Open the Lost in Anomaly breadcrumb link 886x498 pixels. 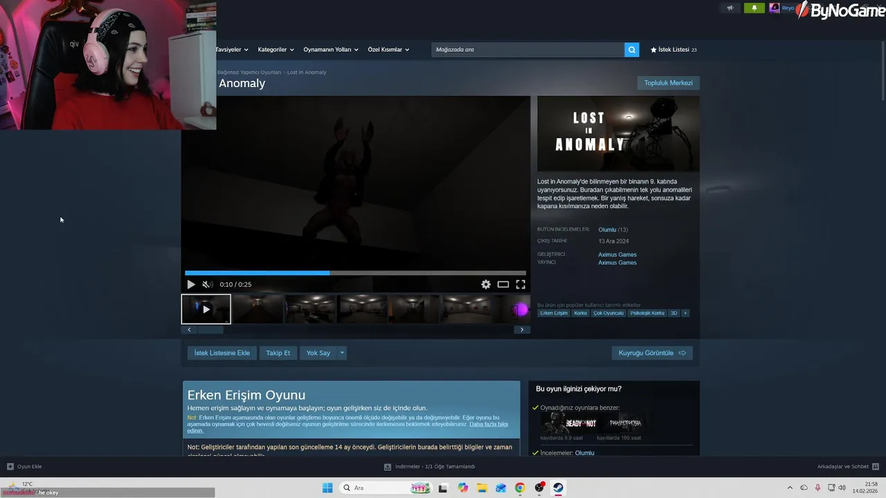[x=307, y=72]
